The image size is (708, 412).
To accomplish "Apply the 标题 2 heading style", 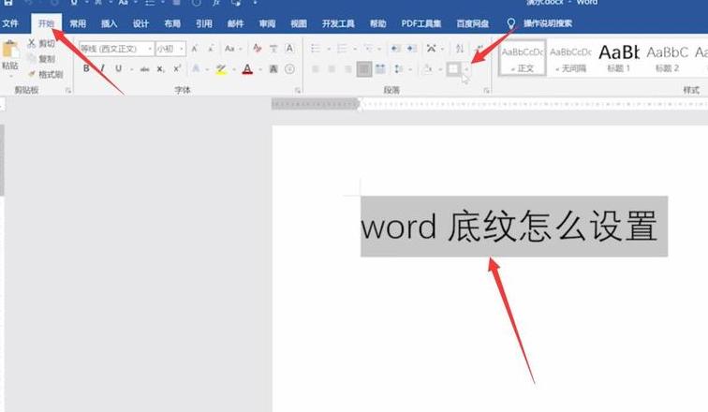I will (x=668, y=58).
